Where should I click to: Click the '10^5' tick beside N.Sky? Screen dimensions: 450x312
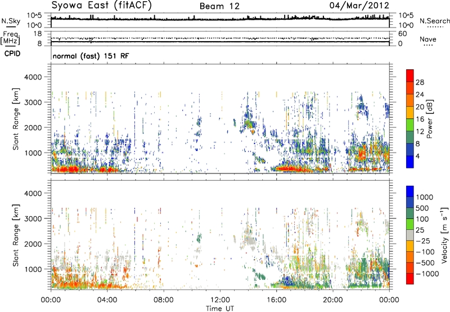[x=34, y=16]
